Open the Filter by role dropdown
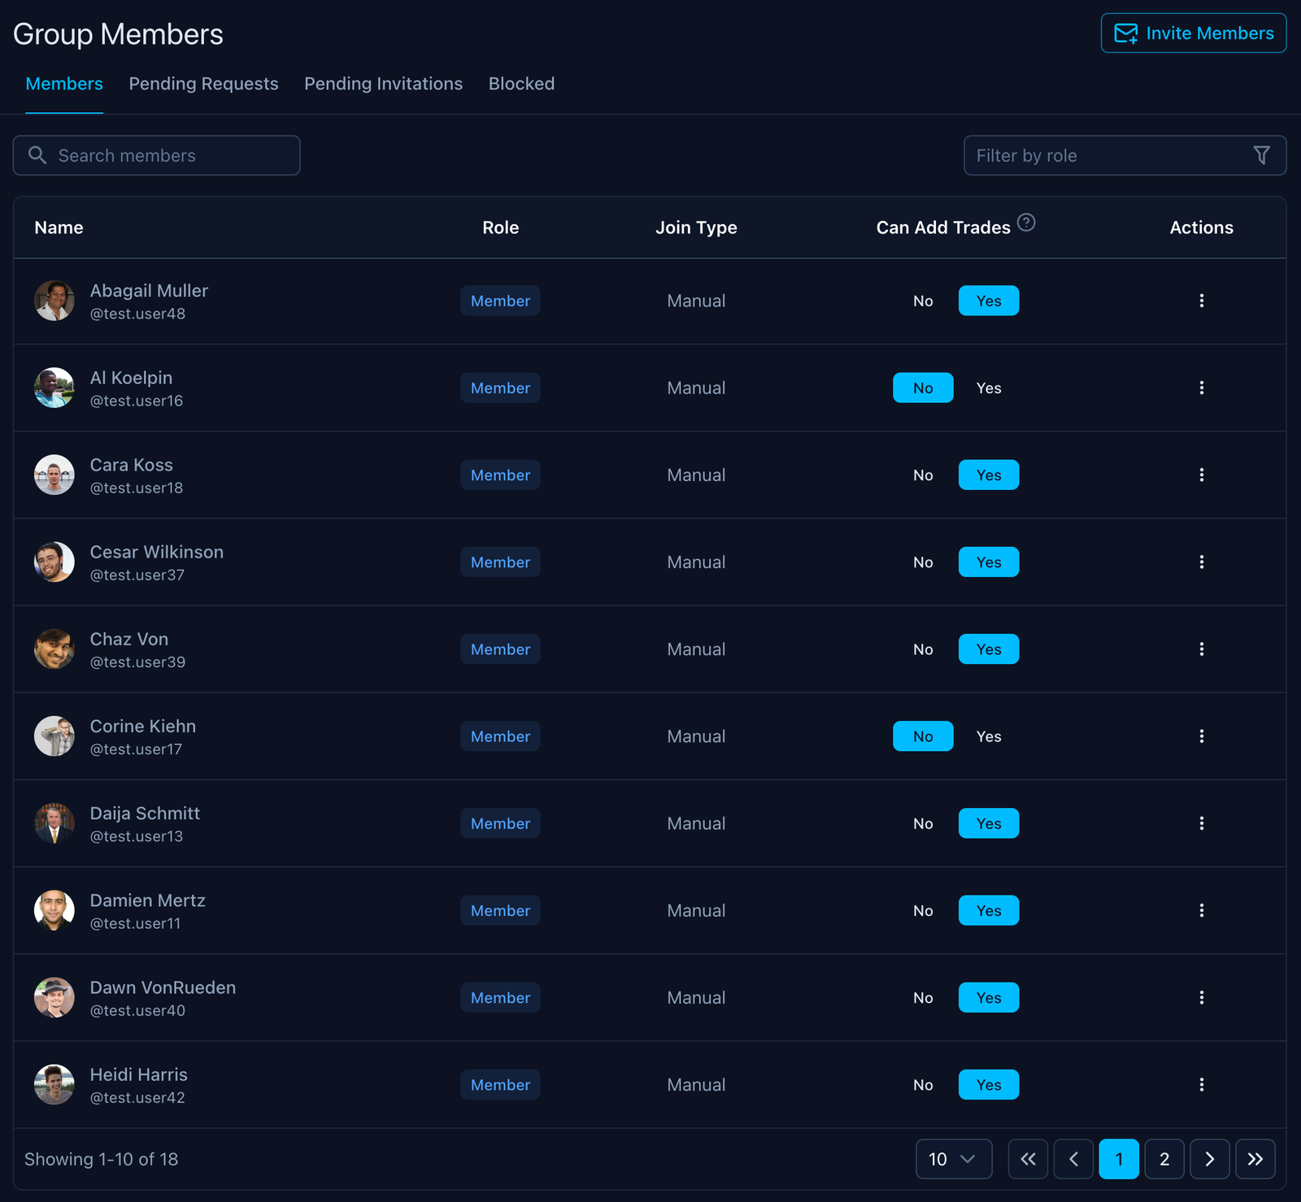 point(1125,155)
